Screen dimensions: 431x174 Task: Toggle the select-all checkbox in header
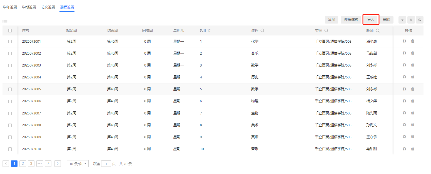[x=10, y=31]
